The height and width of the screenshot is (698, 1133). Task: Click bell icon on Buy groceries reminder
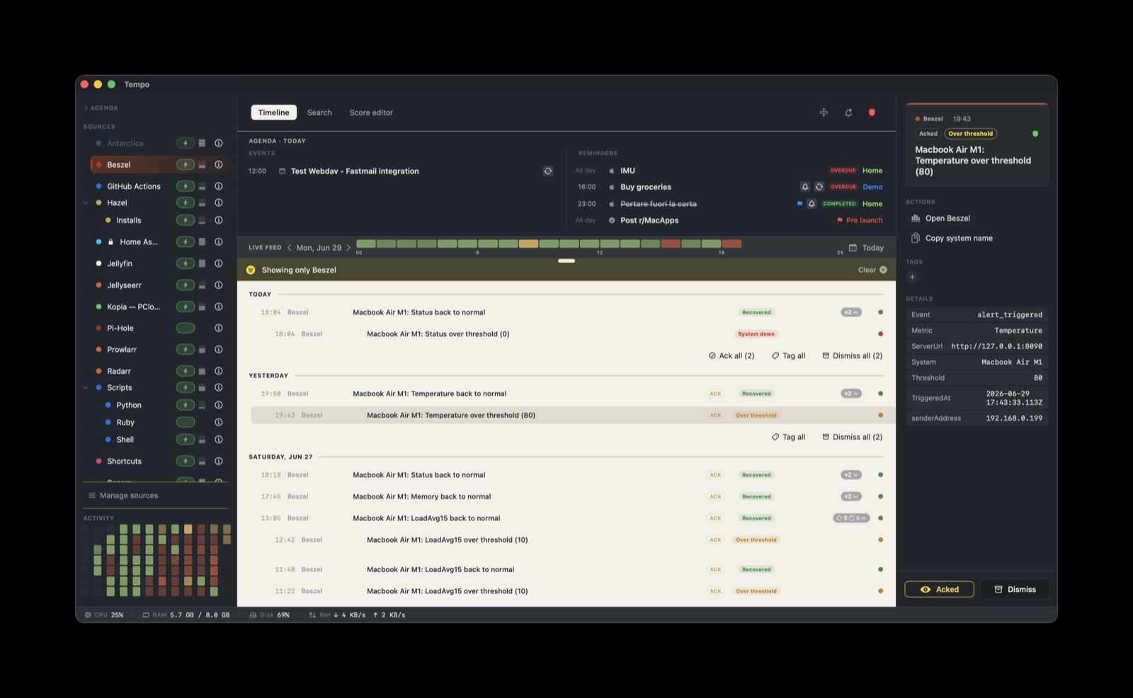click(x=805, y=187)
